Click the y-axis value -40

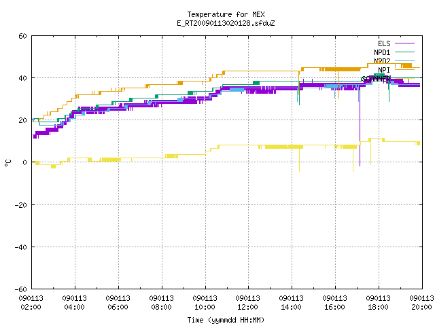click(x=21, y=247)
